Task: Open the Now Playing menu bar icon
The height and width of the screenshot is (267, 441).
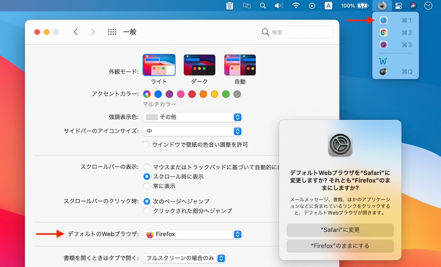Action: 312,6
